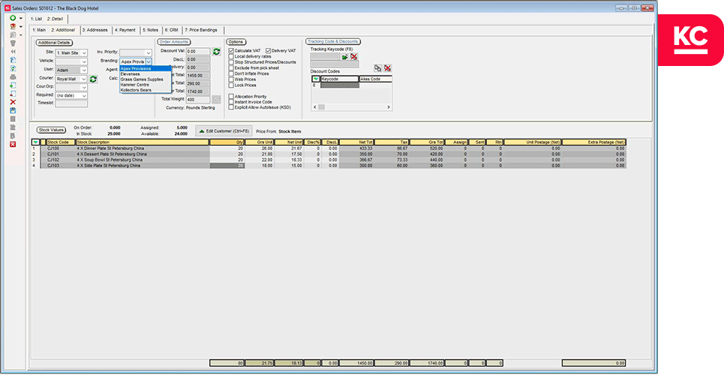
Task: Enable the Lock Prices checkbox
Action: point(231,85)
